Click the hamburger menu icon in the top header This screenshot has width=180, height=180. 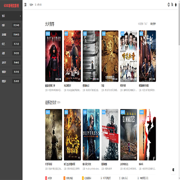point(25,4)
